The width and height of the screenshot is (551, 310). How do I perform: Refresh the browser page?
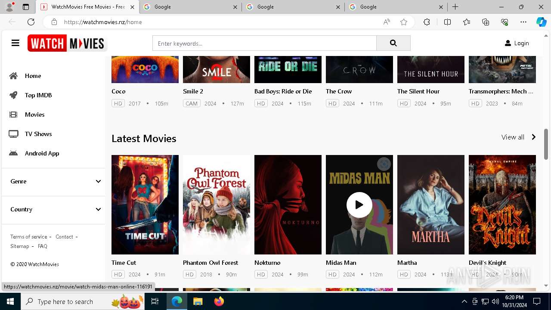[31, 22]
